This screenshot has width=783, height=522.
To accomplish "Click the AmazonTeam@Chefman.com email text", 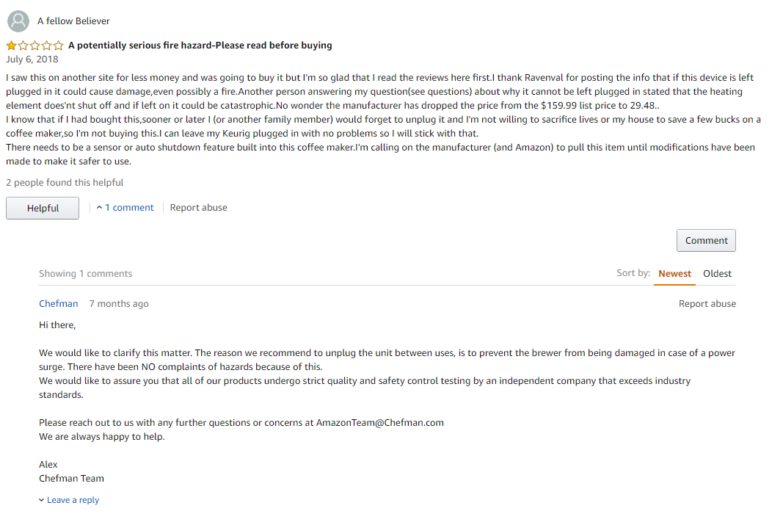I will tap(379, 423).
